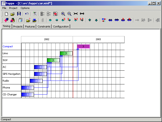
Task: Save the project with the floppy disk icon
Action: click(19, 14)
